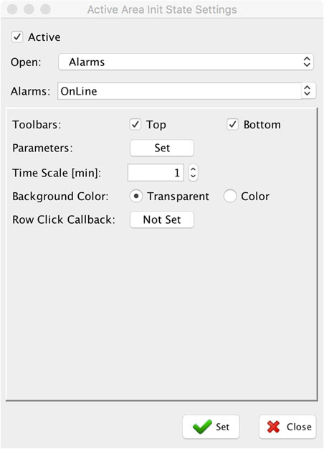Click the green checkmark Set button

tap(211, 427)
